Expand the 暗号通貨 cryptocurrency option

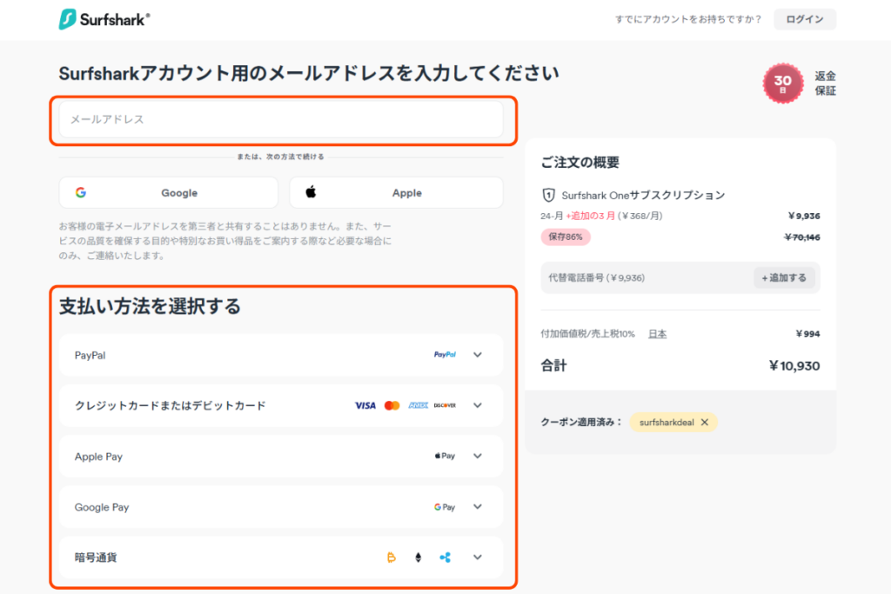[477, 557]
